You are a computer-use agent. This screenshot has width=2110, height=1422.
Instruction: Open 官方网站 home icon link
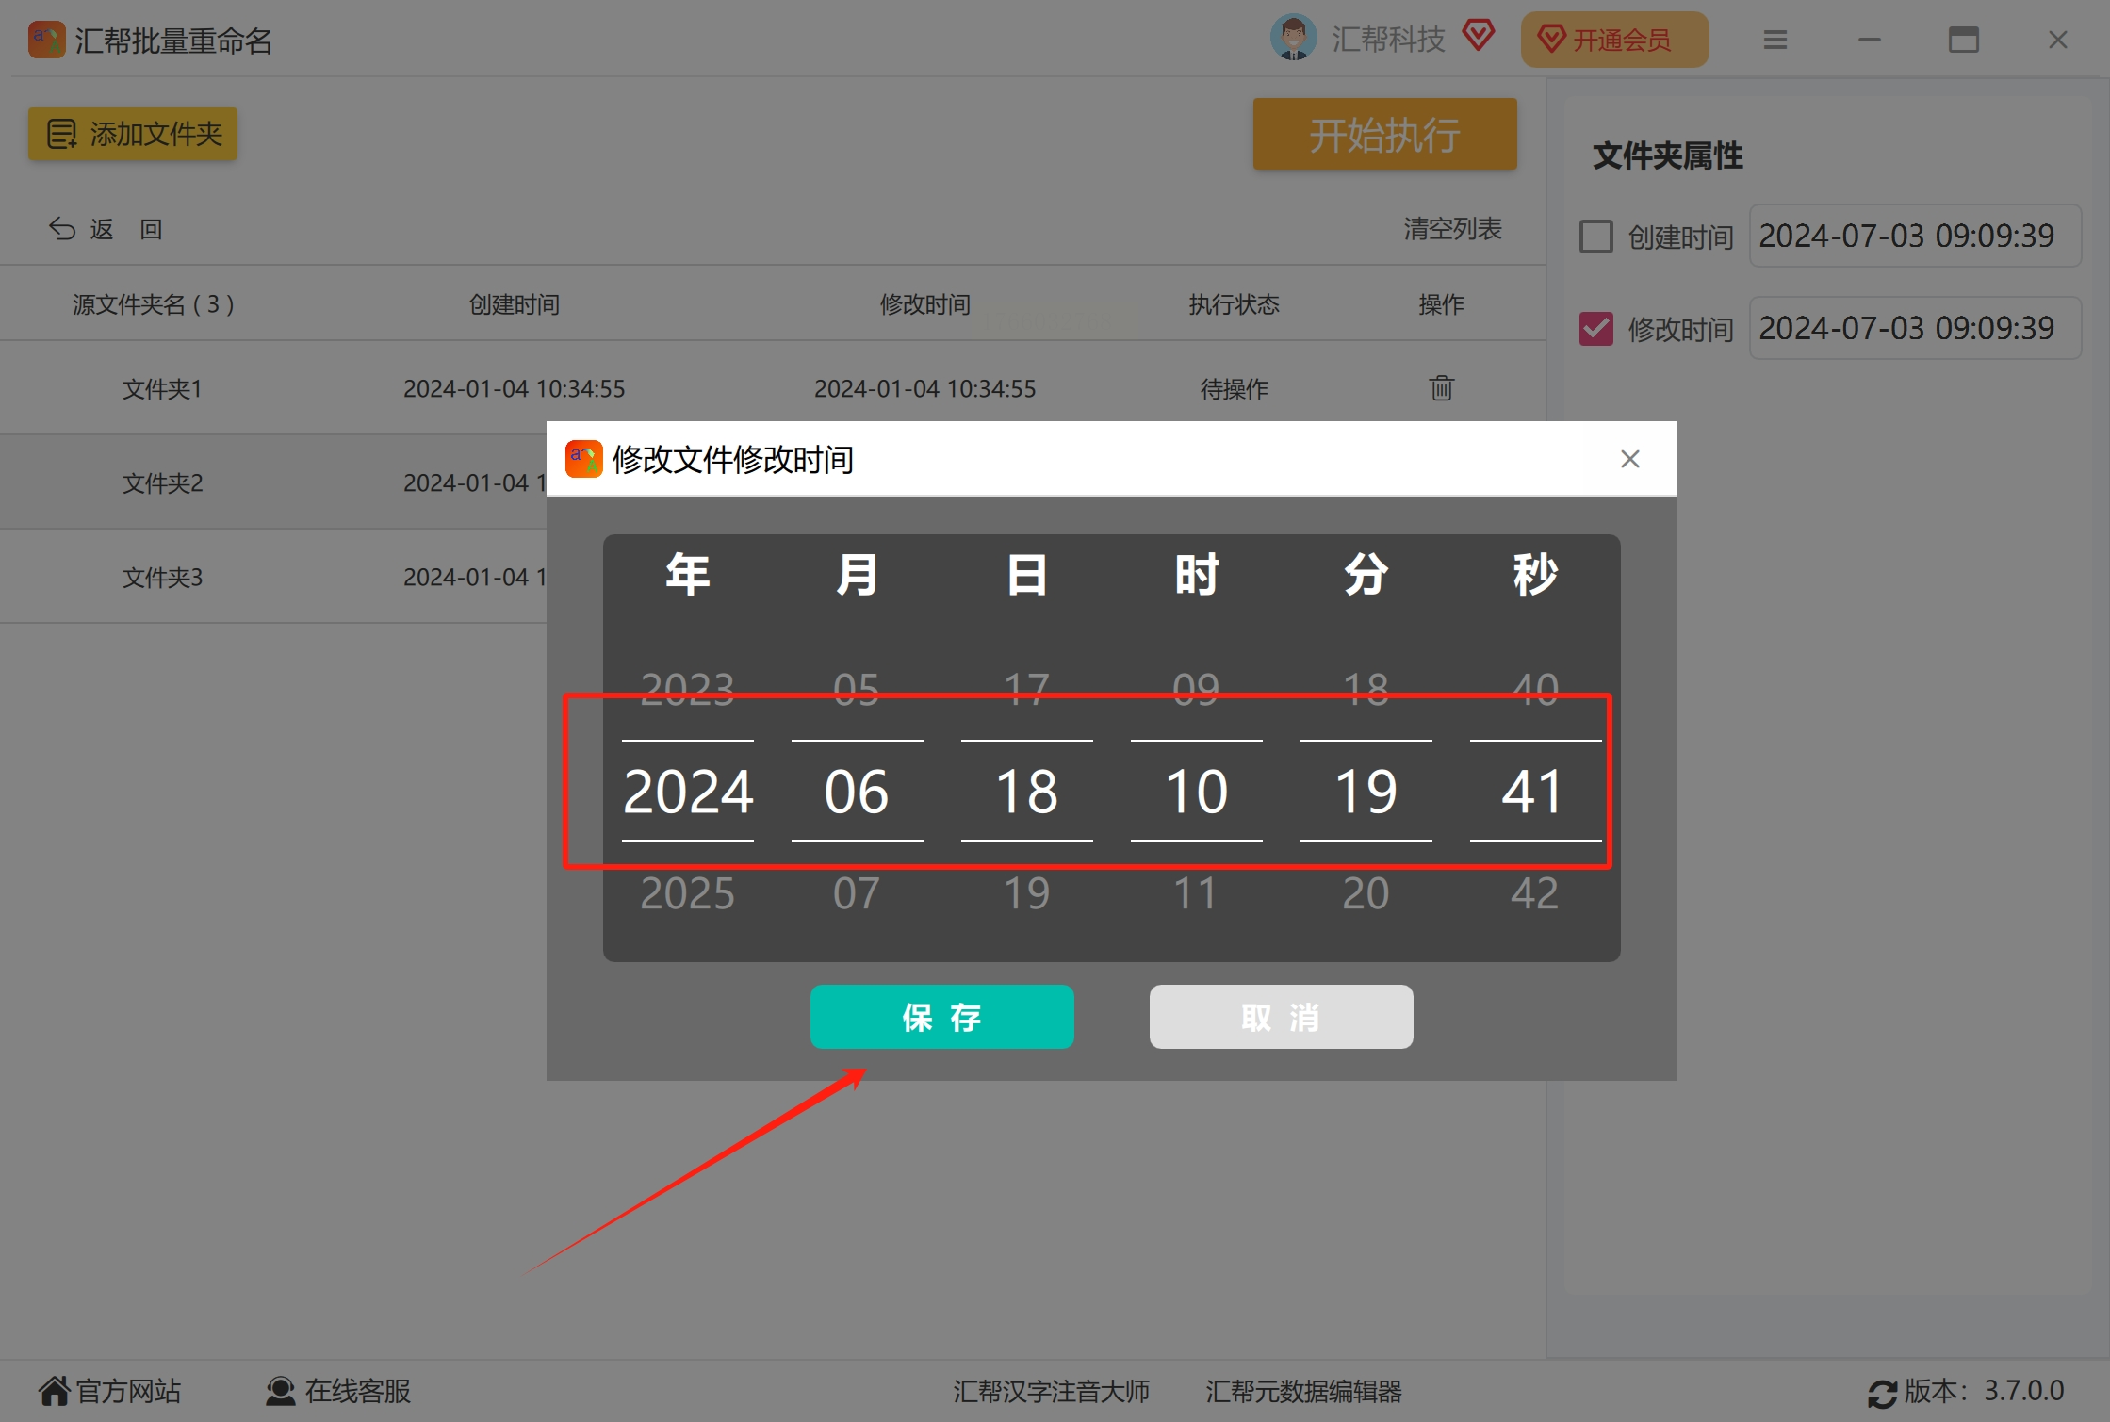[x=55, y=1391]
